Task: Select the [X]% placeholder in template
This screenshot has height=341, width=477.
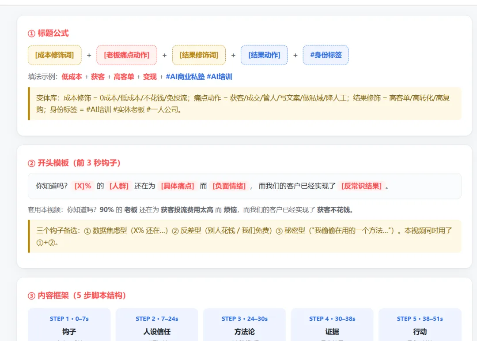Action: pyautogui.click(x=83, y=186)
